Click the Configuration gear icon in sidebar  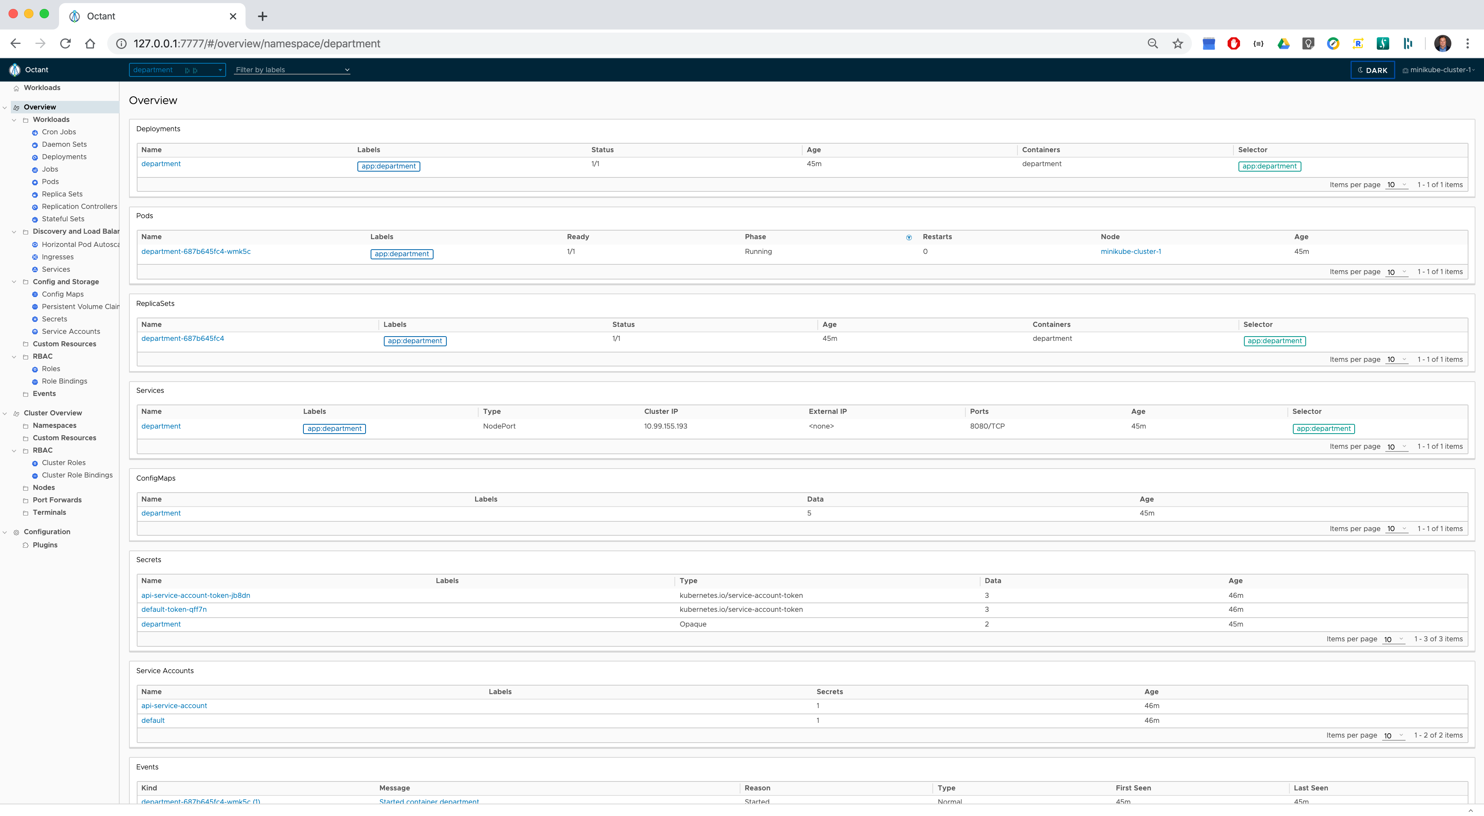pos(16,532)
